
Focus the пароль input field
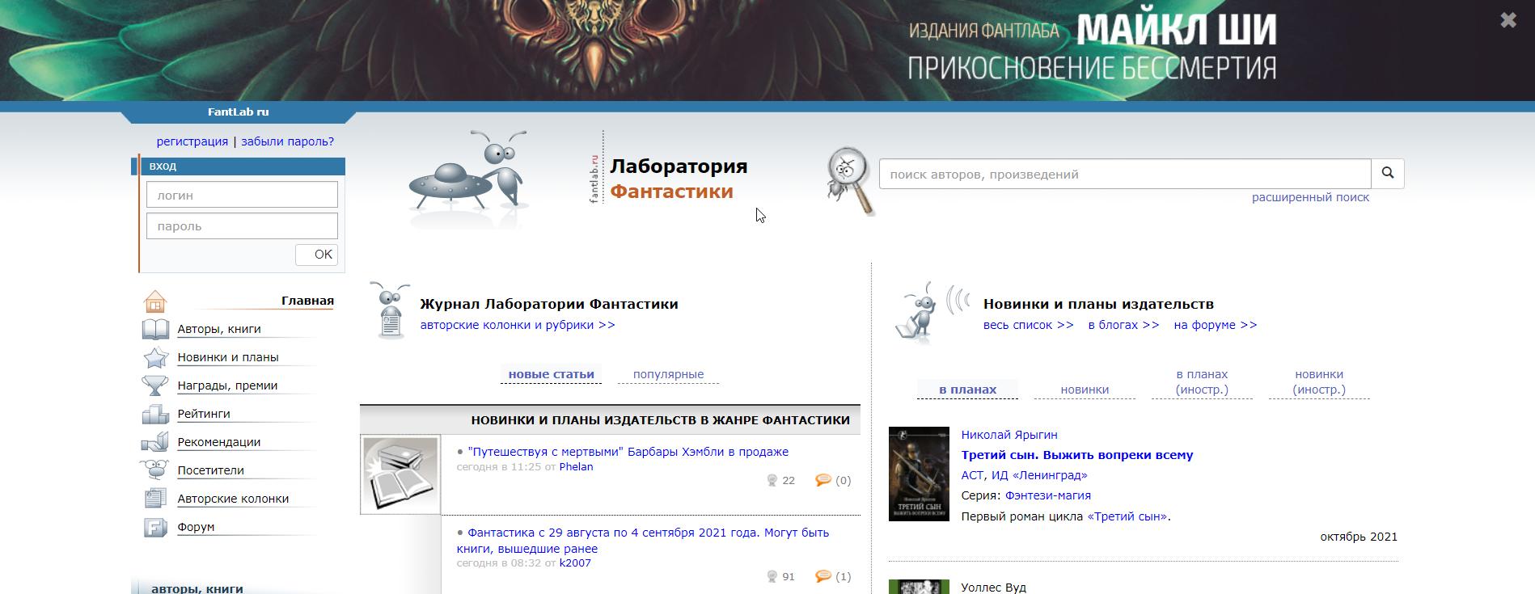click(242, 226)
